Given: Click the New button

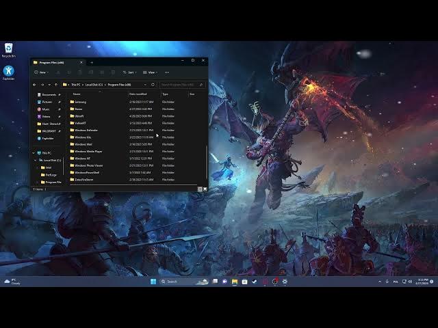Looking at the screenshot, I should tap(41, 72).
